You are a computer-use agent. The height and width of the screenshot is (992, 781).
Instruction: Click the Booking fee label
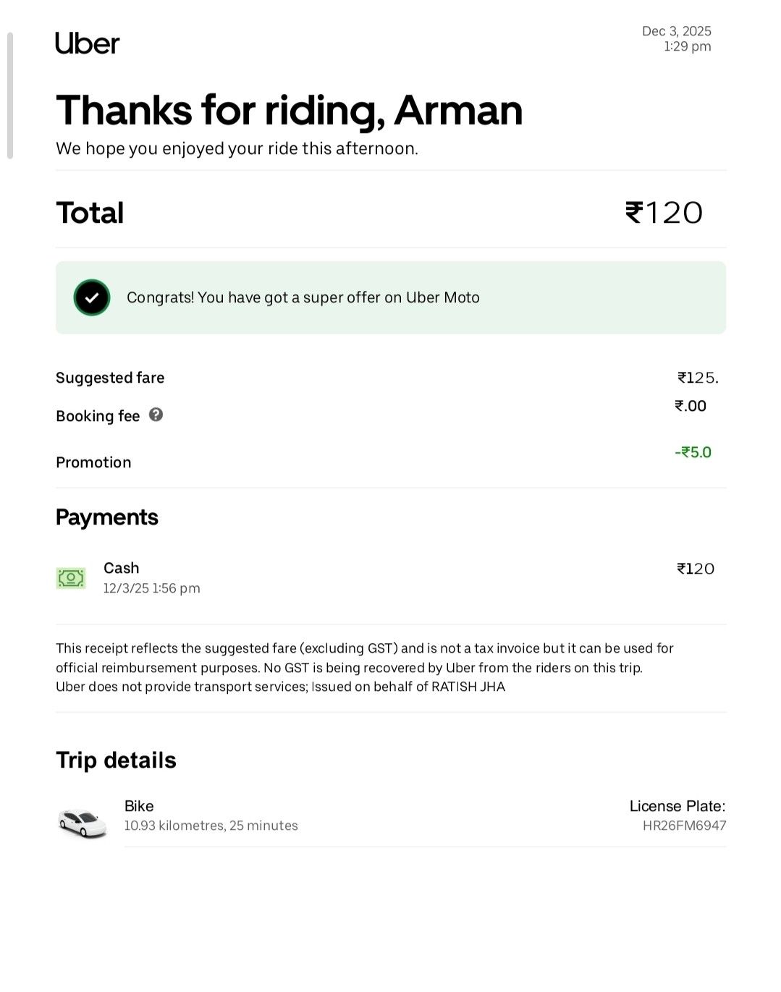98,416
